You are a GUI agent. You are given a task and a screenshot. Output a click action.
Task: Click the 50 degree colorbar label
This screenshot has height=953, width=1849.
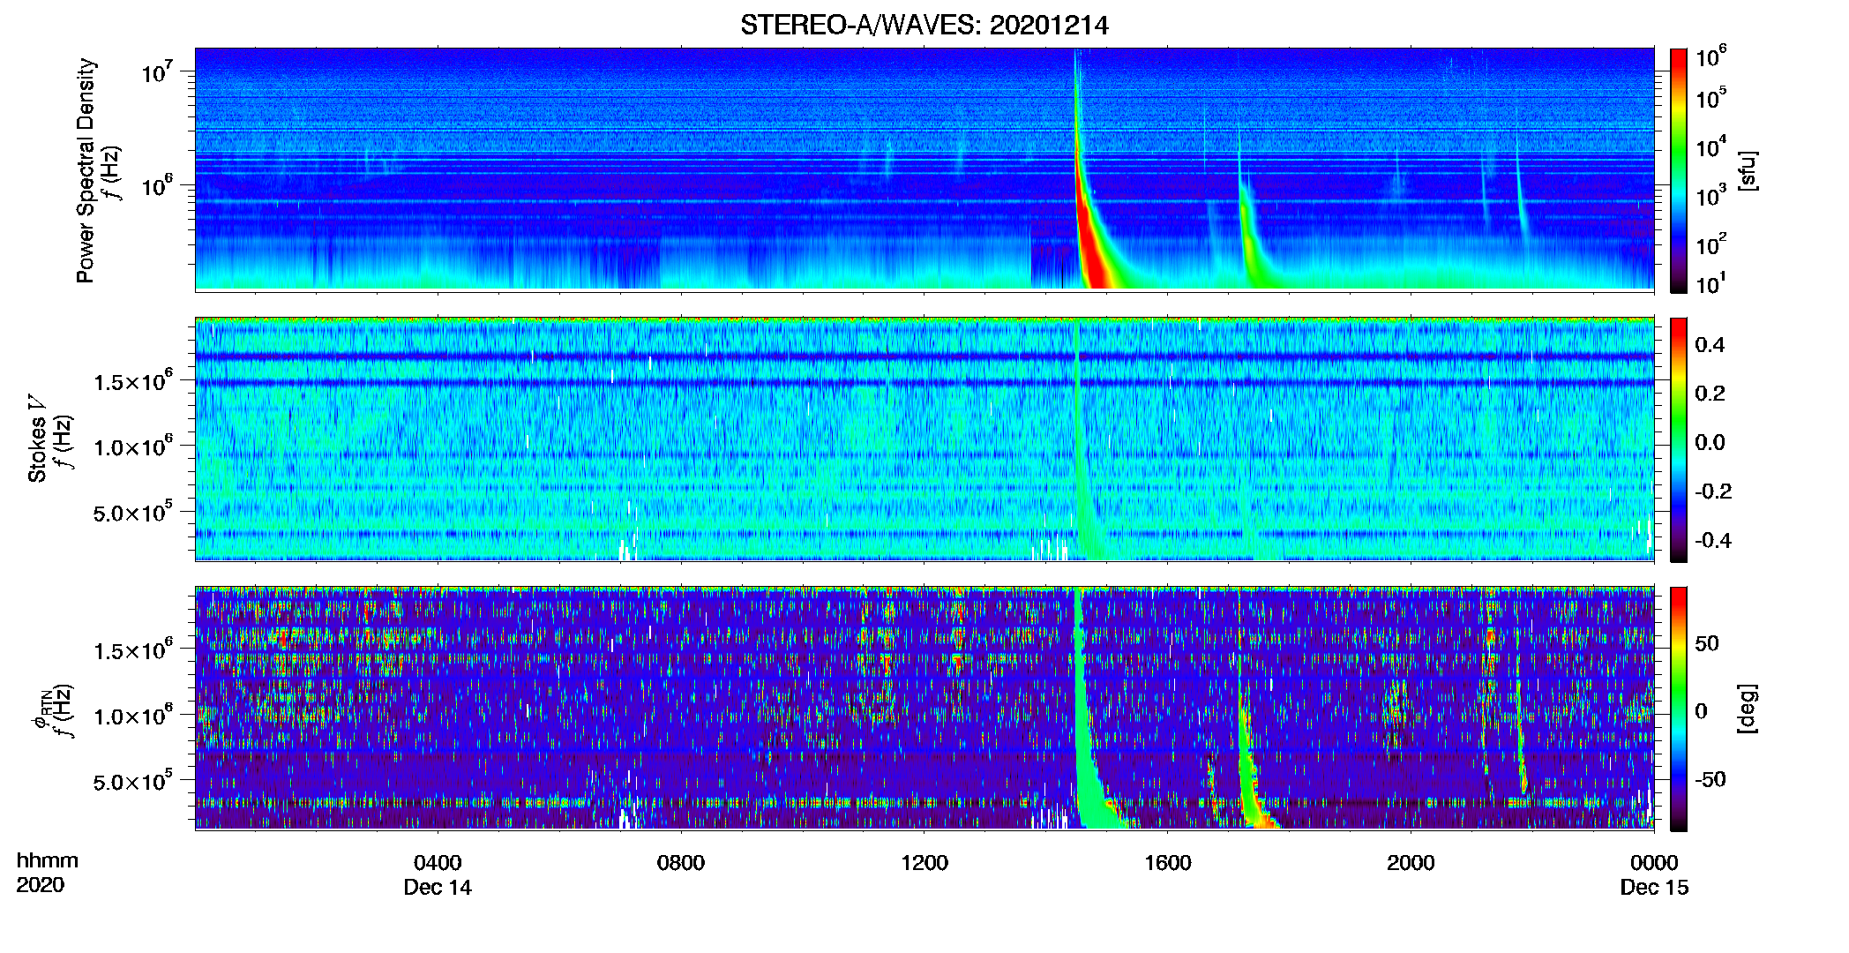[1707, 643]
